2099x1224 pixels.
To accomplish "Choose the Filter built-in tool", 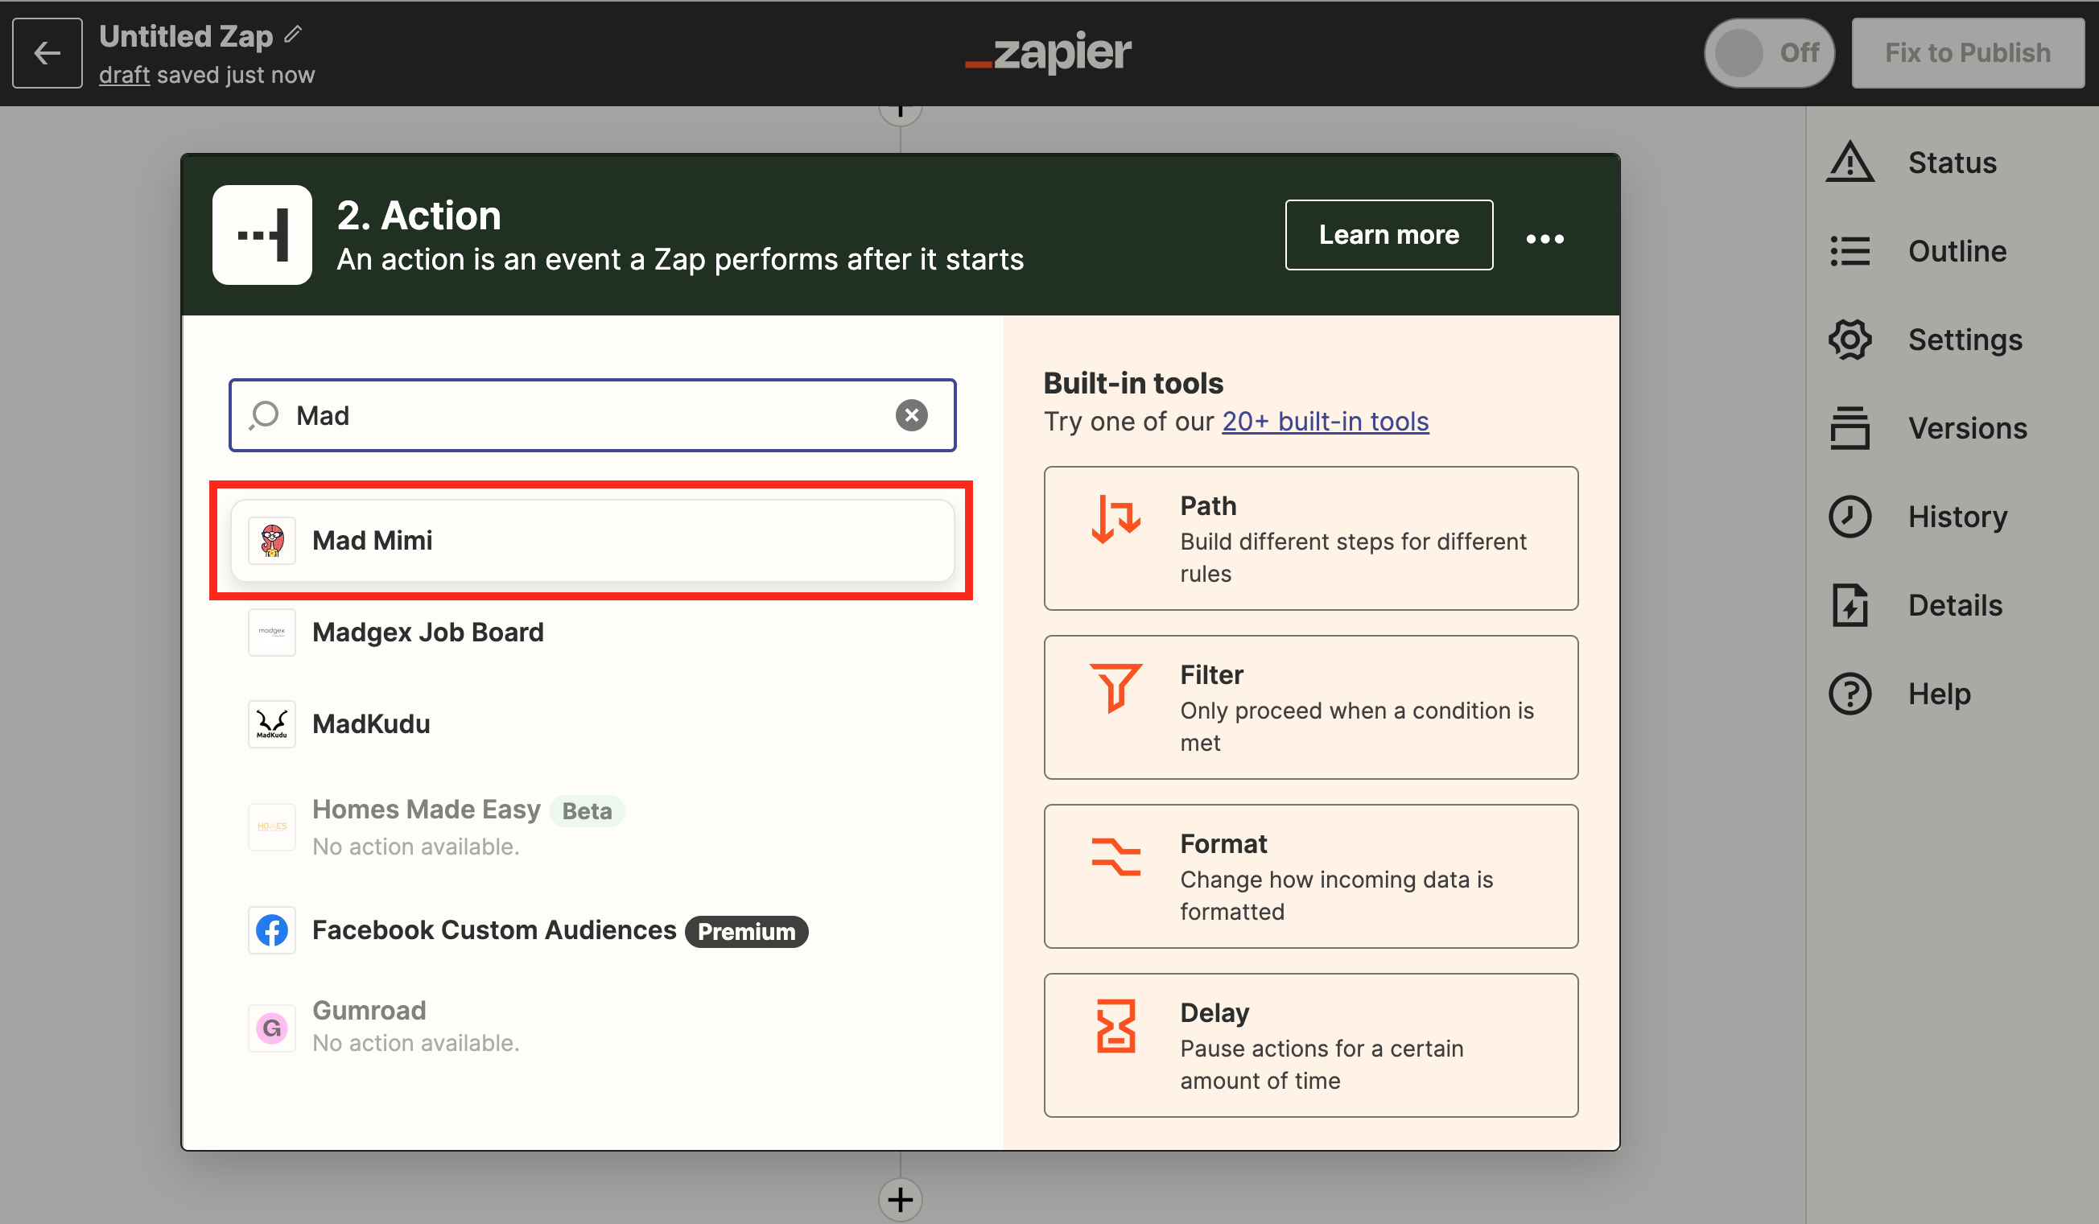I will (1311, 707).
